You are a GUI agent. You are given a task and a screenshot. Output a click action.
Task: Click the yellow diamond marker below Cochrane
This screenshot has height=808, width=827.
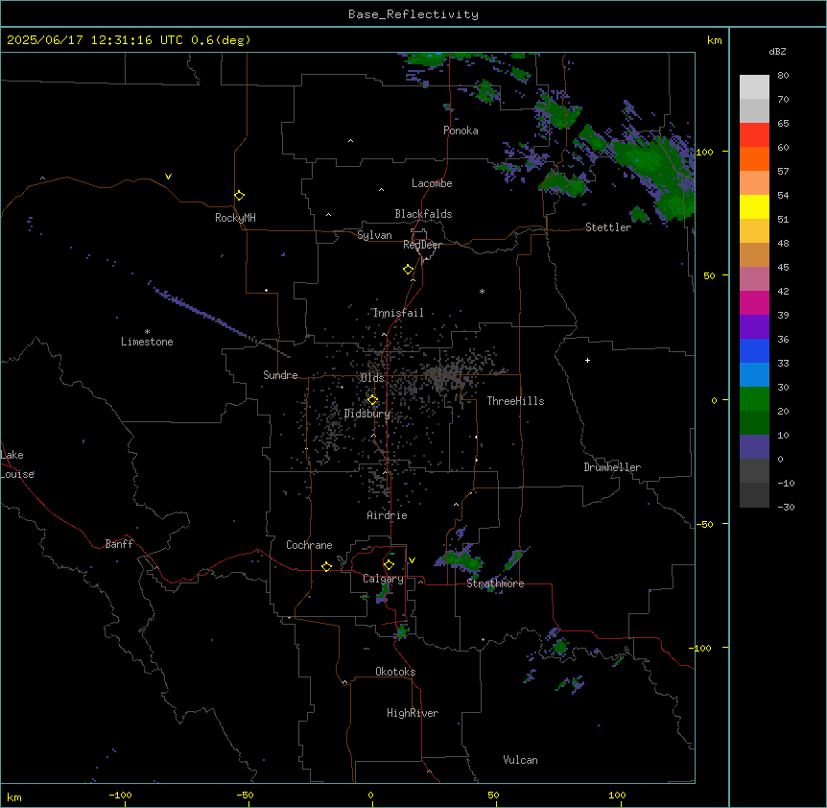(x=326, y=567)
